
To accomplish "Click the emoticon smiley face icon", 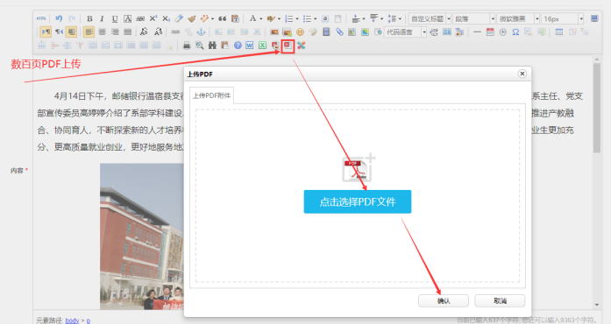I will point(300,32).
